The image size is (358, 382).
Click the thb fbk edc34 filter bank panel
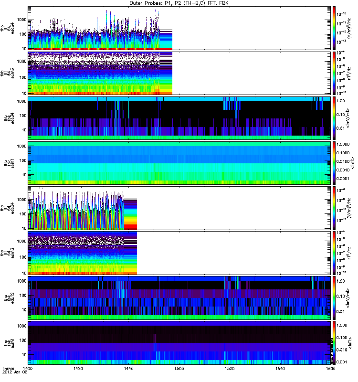click(179, 118)
